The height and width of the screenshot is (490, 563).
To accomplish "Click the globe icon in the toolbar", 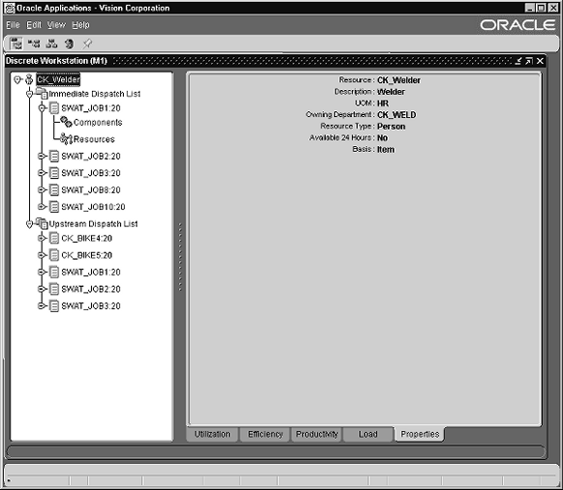I will pyautogui.click(x=69, y=43).
